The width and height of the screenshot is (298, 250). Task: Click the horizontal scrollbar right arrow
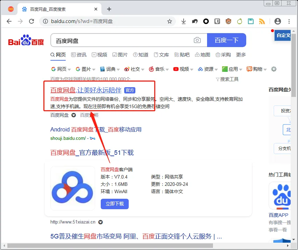288,246
